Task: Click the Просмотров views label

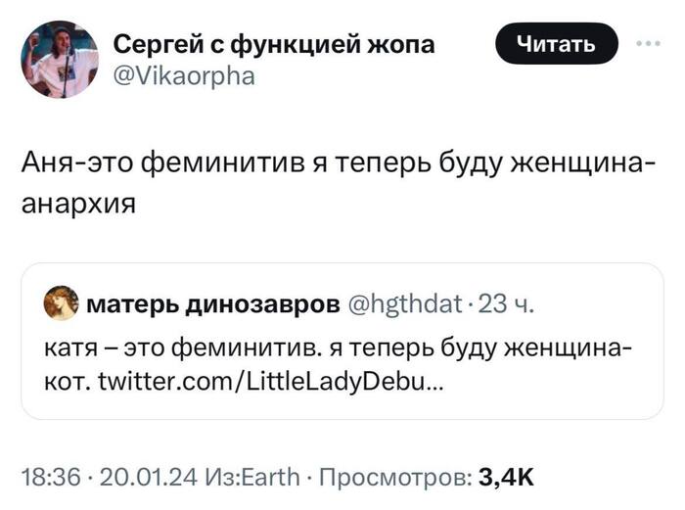Action: click(x=393, y=477)
